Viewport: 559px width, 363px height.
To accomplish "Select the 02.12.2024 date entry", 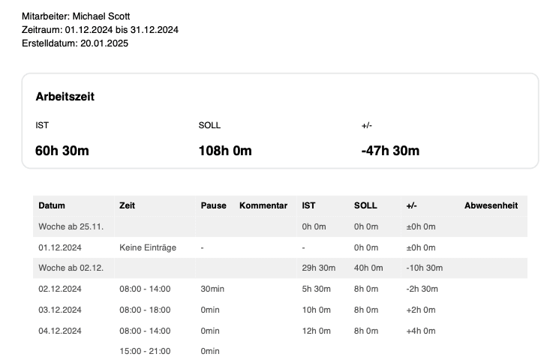I will (x=60, y=289).
